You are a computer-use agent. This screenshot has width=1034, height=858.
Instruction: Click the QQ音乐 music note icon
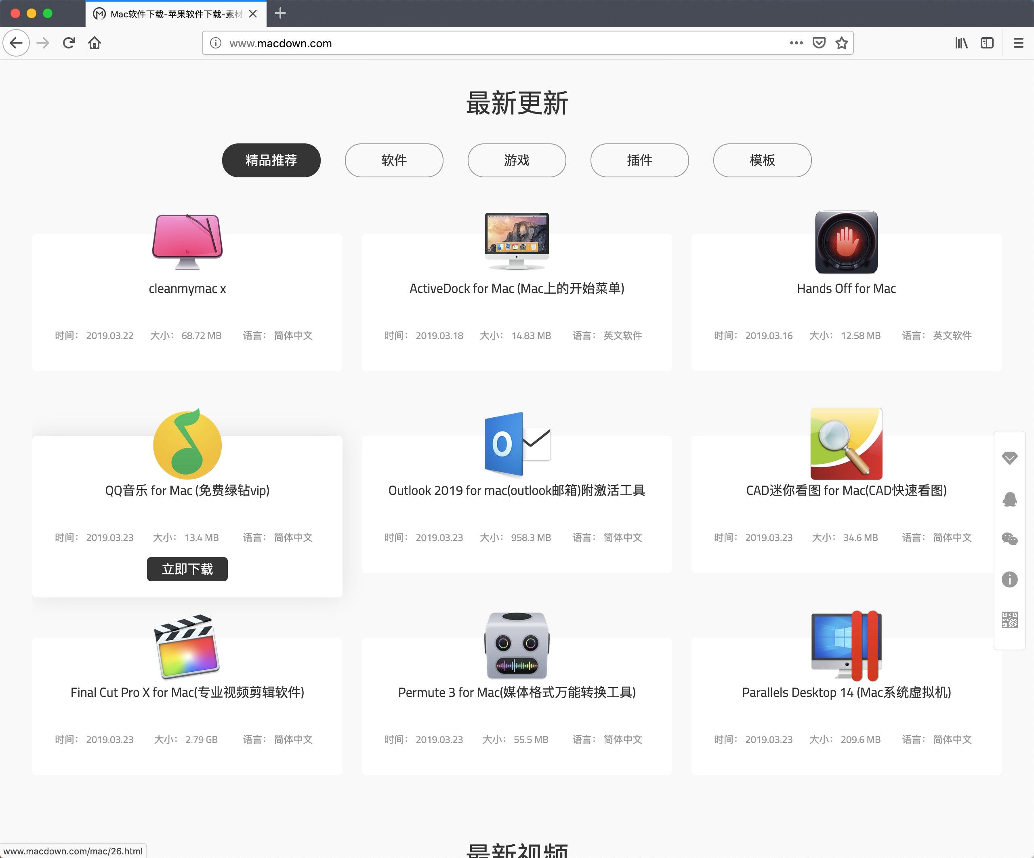pyautogui.click(x=187, y=444)
